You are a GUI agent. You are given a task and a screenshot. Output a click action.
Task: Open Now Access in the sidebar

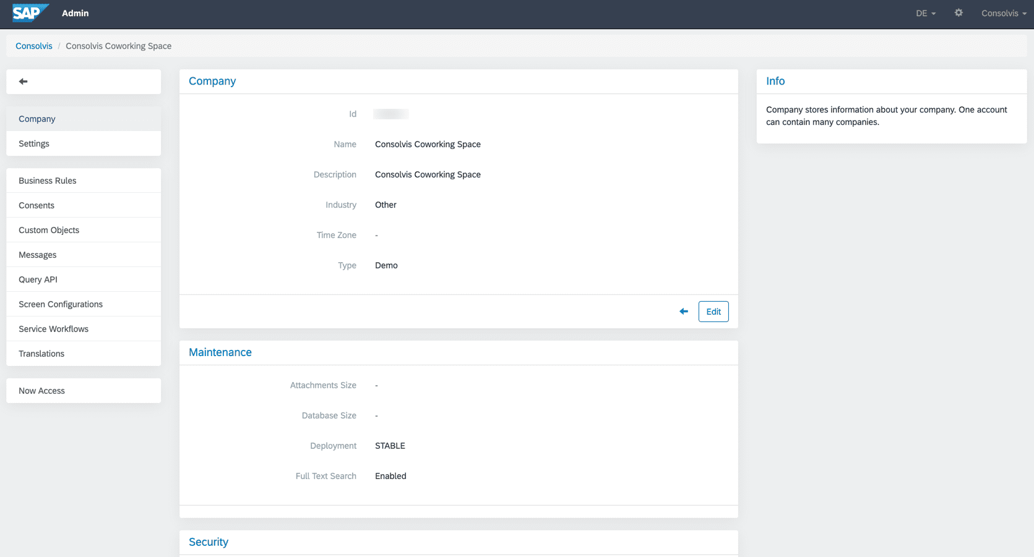click(84, 391)
